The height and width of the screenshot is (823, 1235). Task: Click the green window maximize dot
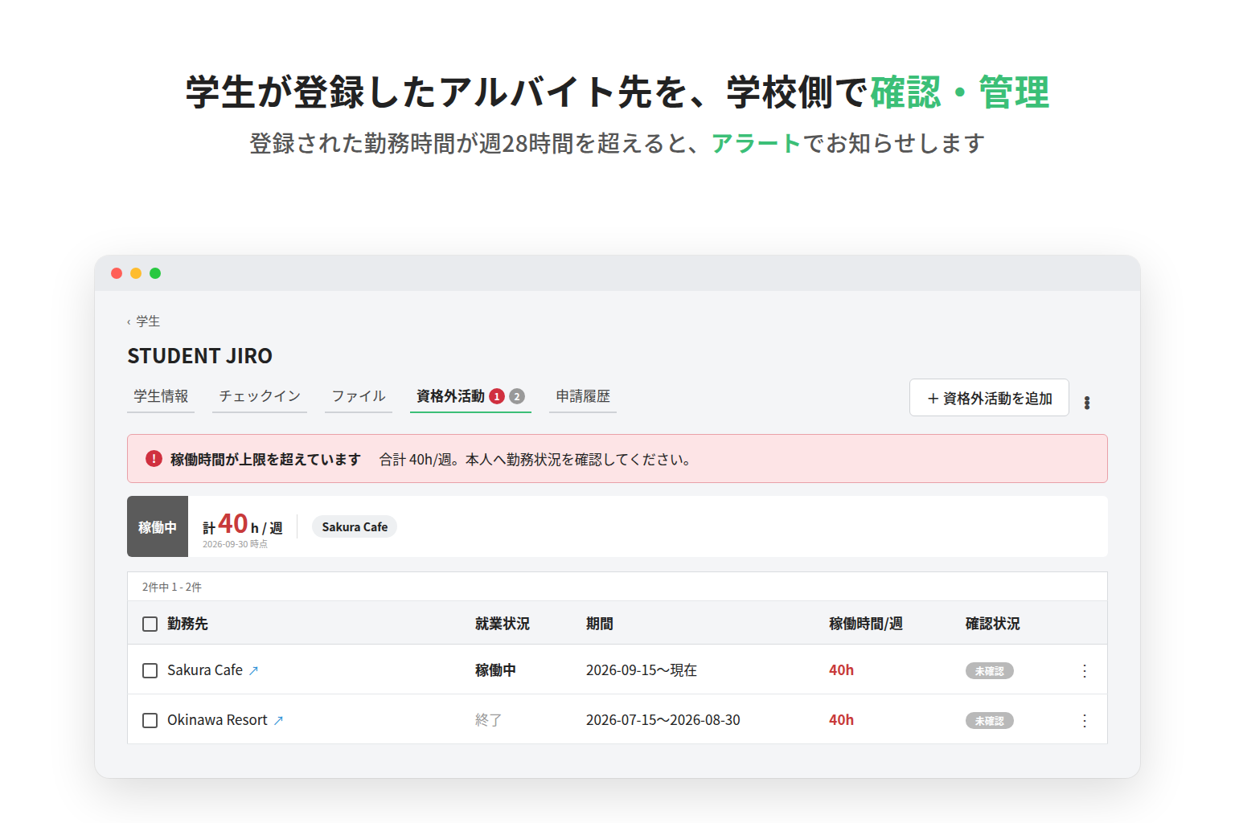tap(155, 273)
